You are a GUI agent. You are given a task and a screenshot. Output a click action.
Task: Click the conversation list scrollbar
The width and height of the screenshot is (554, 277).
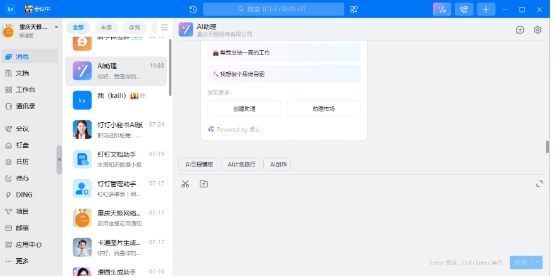pyautogui.click(x=170, y=67)
